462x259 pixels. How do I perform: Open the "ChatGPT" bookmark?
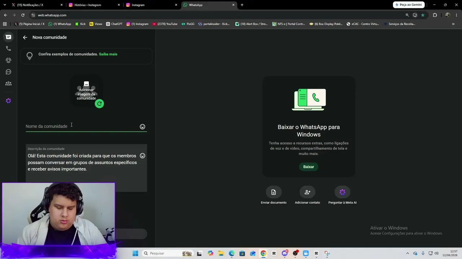coord(114,24)
